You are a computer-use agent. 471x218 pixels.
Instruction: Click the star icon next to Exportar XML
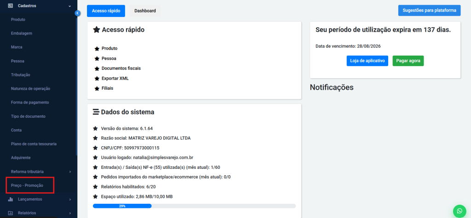[x=97, y=79]
